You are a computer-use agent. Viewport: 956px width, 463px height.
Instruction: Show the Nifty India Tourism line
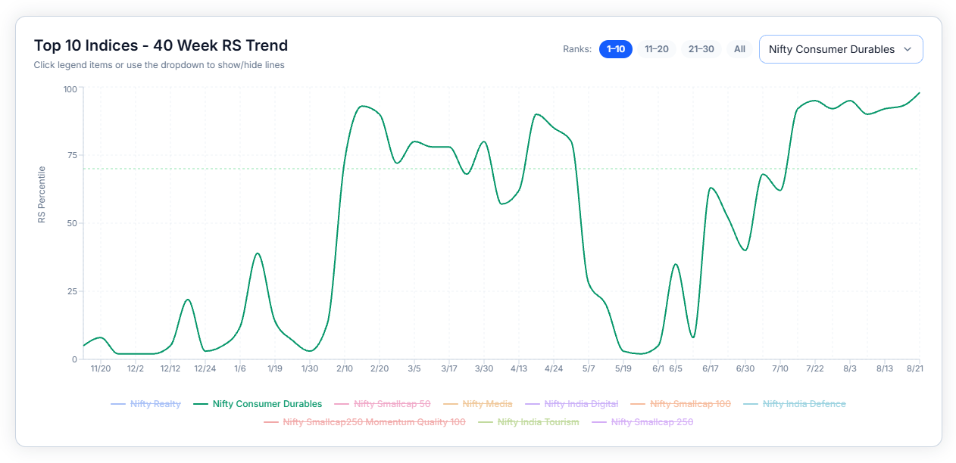(x=529, y=422)
